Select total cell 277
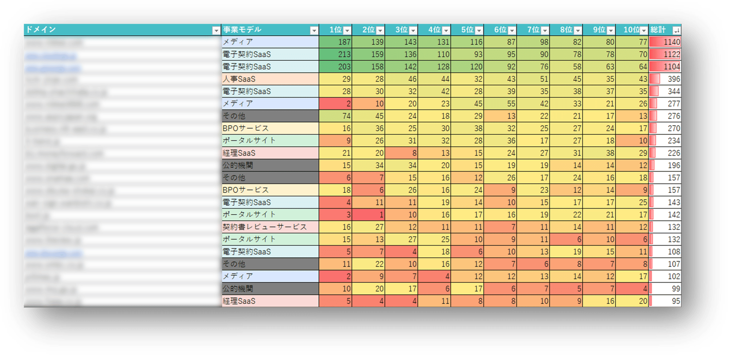730x356 pixels. click(665, 104)
